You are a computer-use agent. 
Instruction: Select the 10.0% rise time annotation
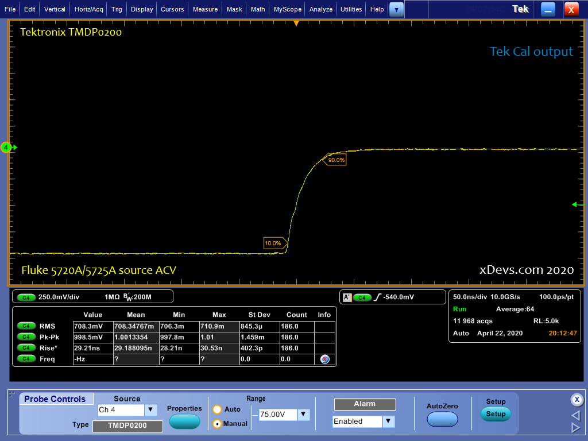coord(275,243)
